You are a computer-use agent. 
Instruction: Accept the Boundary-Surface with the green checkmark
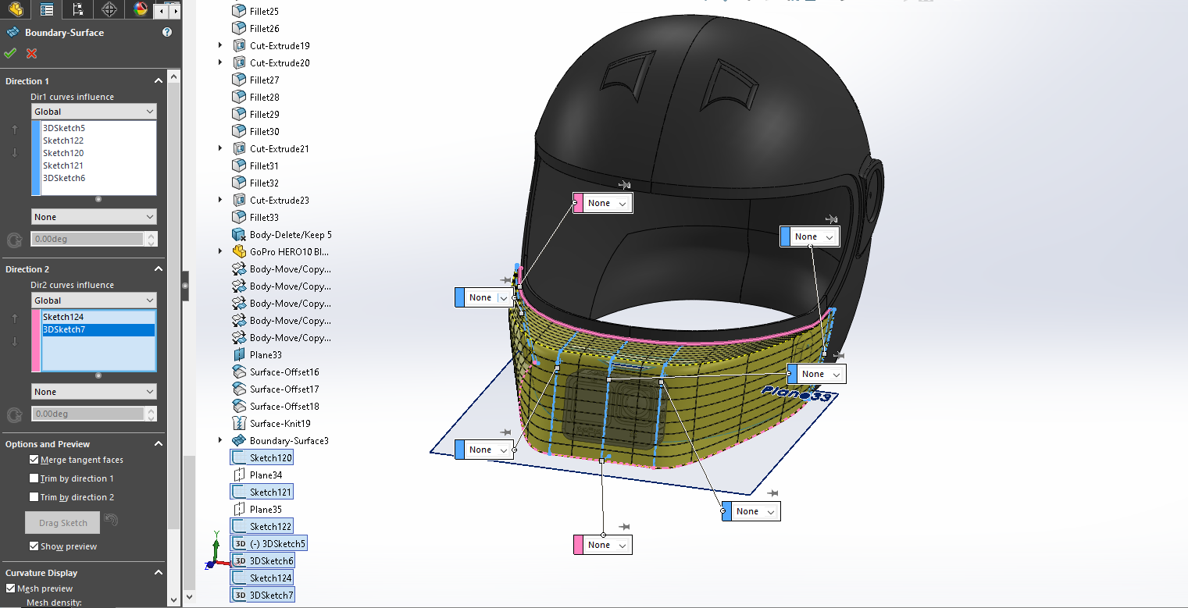click(10, 53)
